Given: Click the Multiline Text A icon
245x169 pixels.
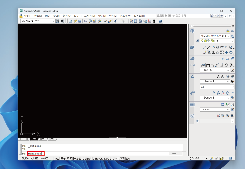Looking at the screenshot, I should (218, 76).
